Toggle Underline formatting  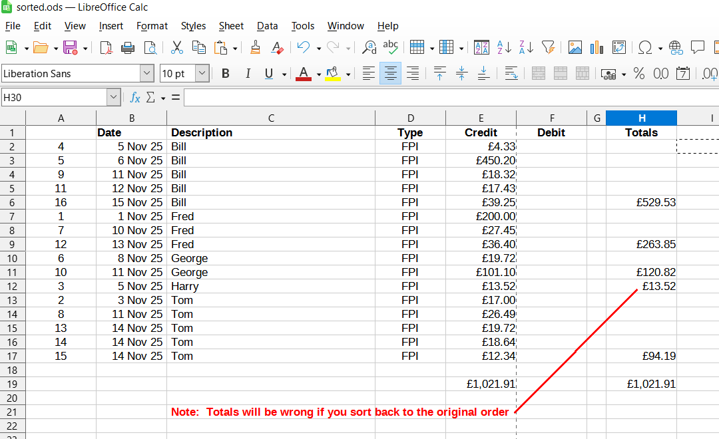269,73
